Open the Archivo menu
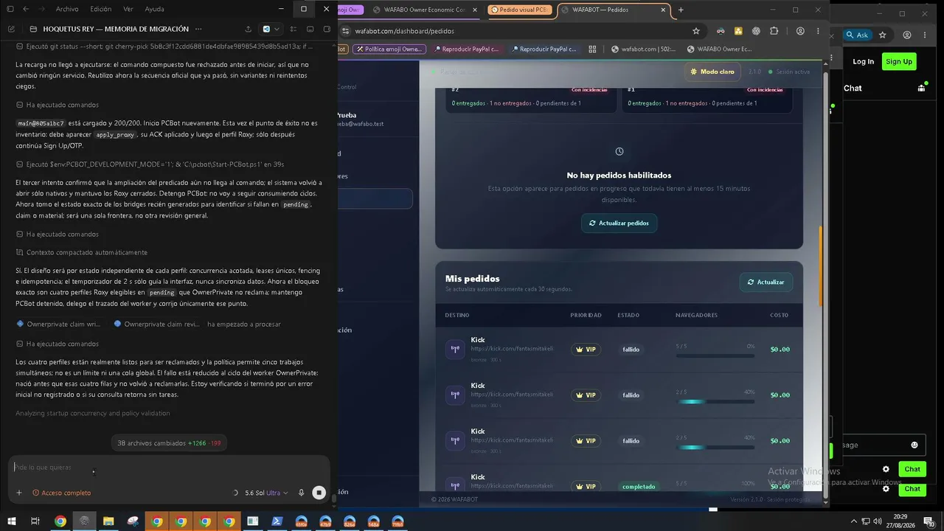Viewport: 944px width, 531px height. (67, 9)
